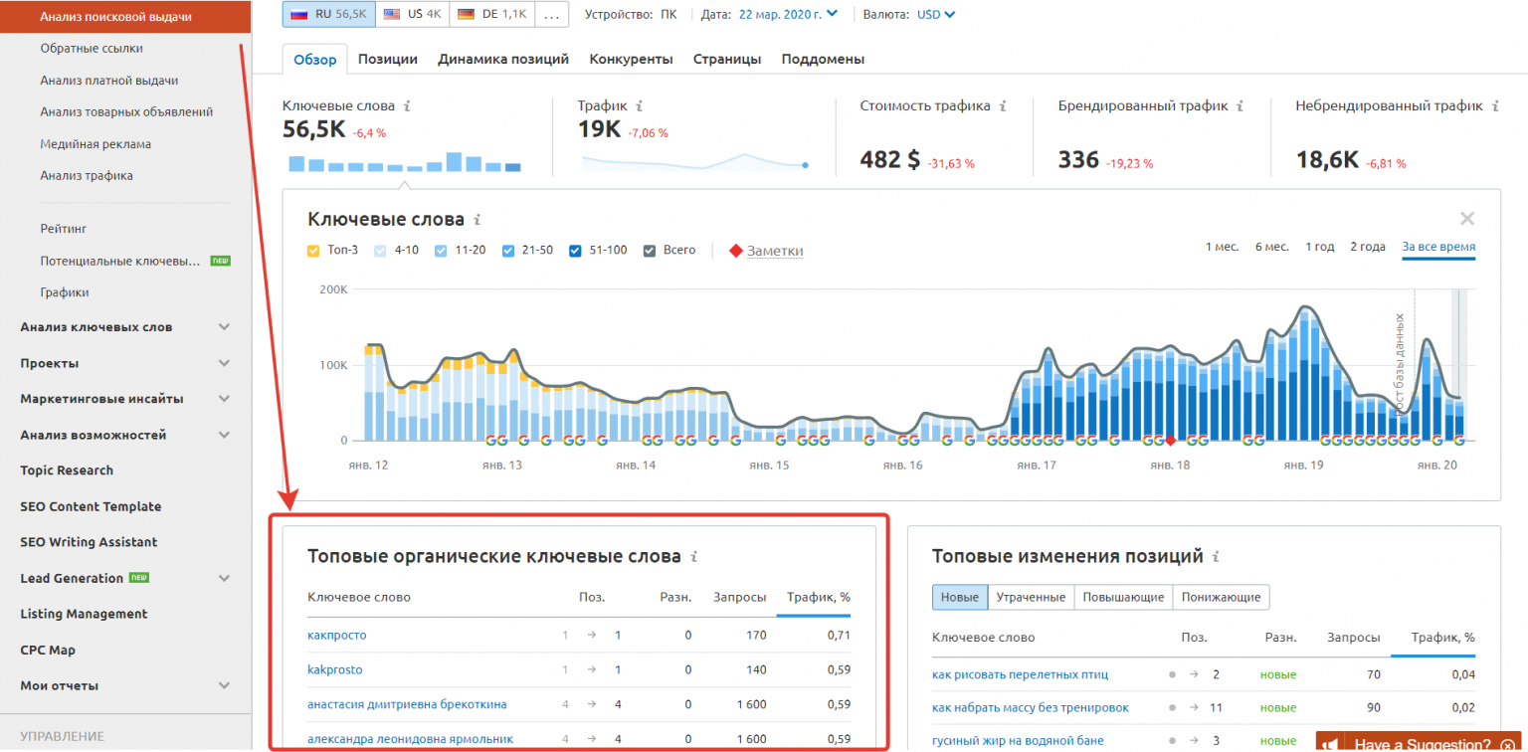Viewport: 1528px width, 752px height.
Task: Click the US 4K database button
Action: coord(412,14)
